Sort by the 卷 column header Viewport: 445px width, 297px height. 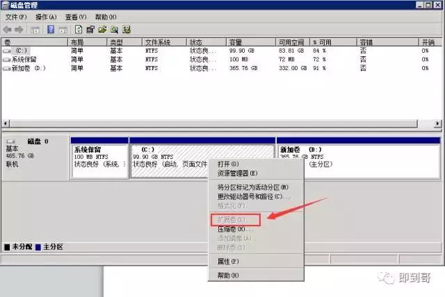click(x=34, y=42)
